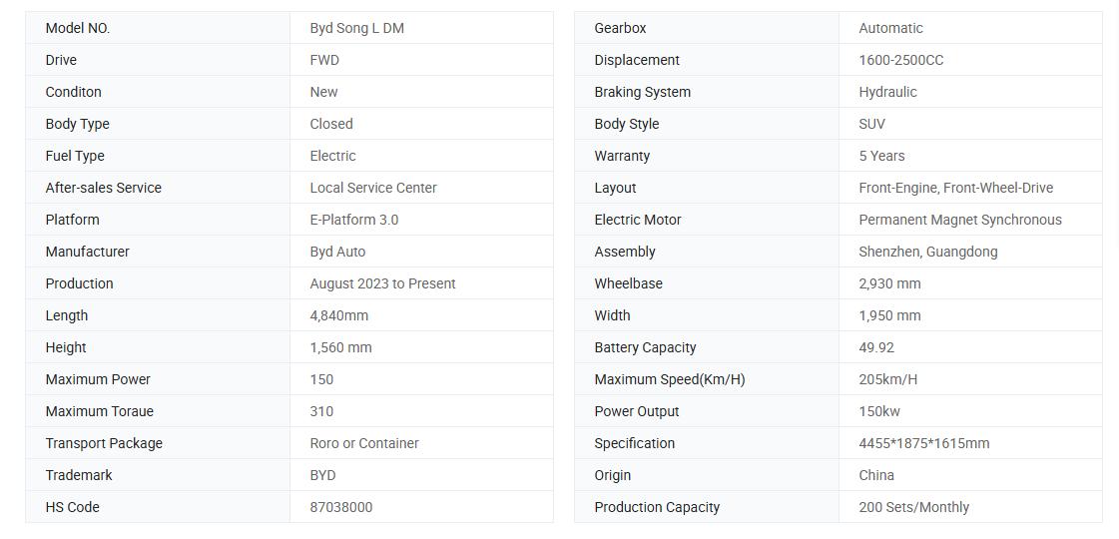The width and height of the screenshot is (1119, 539).
Task: Click the Local Service Center text
Action: click(x=373, y=188)
